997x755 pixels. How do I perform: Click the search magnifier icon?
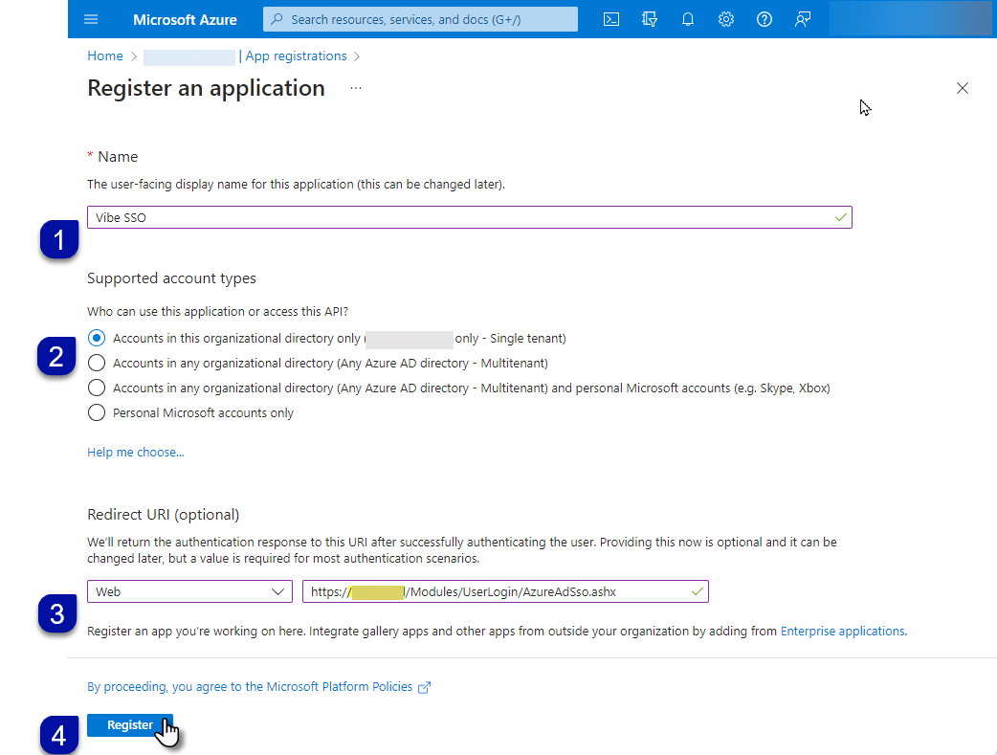click(x=277, y=19)
